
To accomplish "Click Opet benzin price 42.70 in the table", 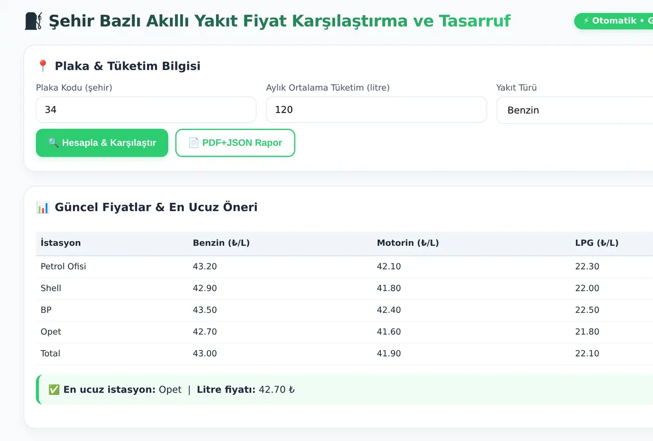I will point(205,332).
